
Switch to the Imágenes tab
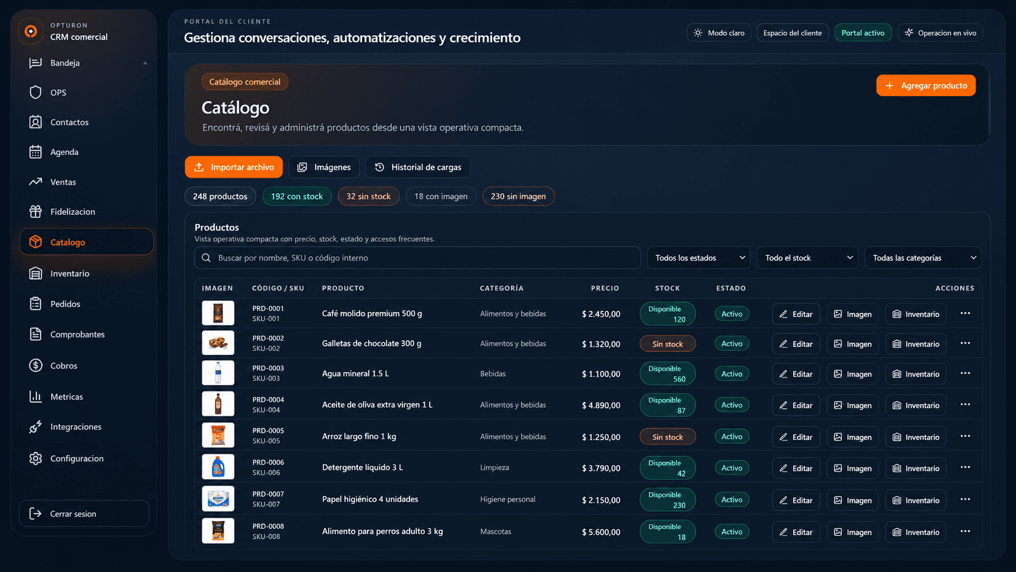pyautogui.click(x=324, y=167)
